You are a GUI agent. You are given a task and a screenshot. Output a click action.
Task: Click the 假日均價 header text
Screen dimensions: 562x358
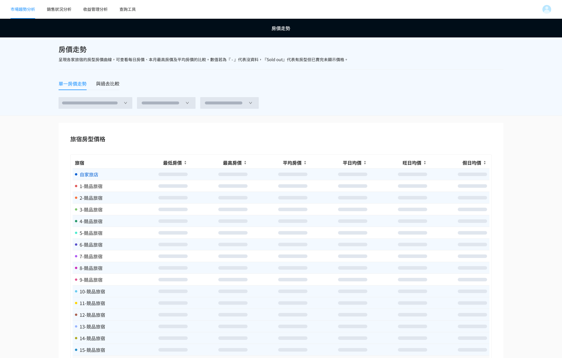pos(472,163)
